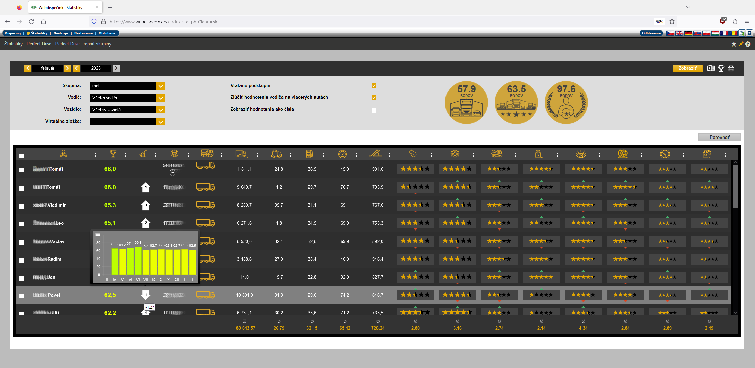This screenshot has width=755, height=368.
Task: Click the Zobraziť button
Action: pyautogui.click(x=687, y=68)
